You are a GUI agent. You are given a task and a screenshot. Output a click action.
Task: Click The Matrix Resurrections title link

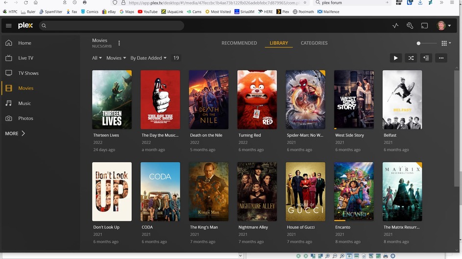pyautogui.click(x=401, y=227)
